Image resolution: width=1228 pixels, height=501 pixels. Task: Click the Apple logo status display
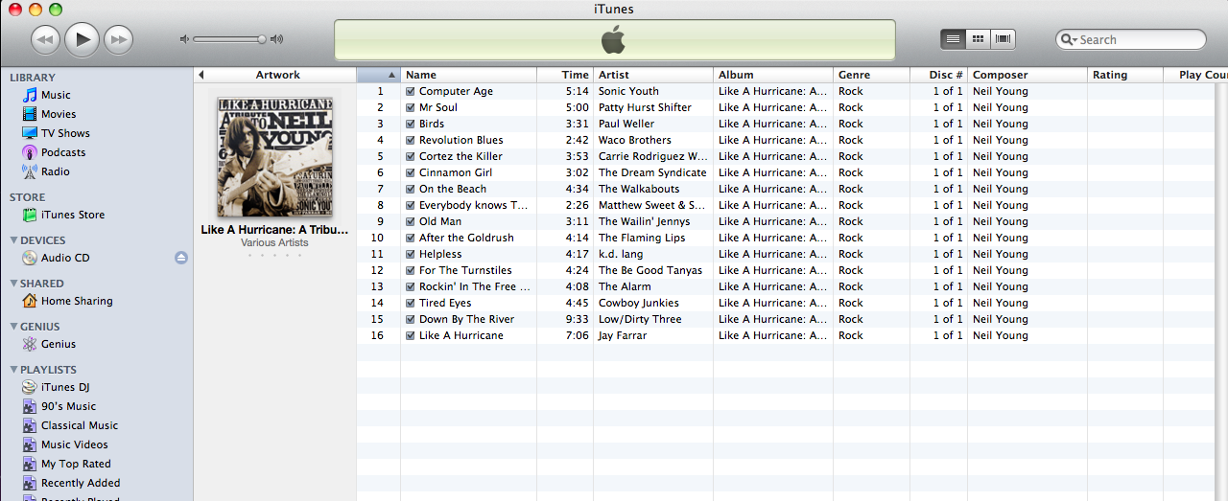pos(614,40)
